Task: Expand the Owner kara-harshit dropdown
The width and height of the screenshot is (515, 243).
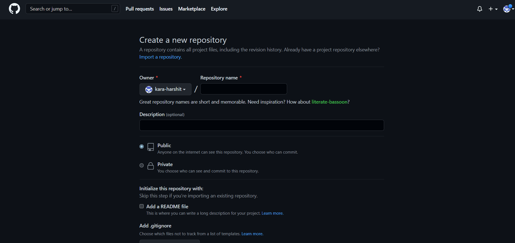Action: [x=165, y=89]
